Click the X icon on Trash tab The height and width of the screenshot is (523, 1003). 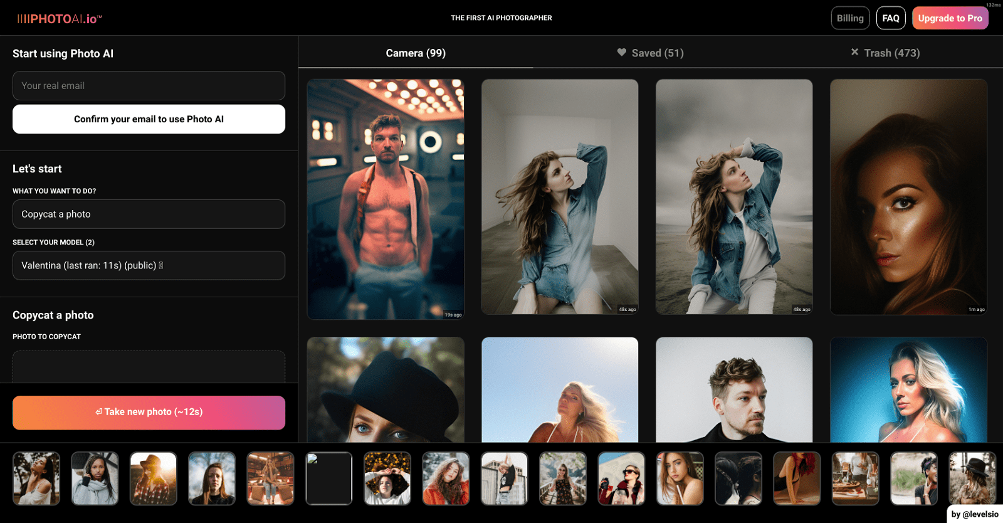click(x=854, y=52)
